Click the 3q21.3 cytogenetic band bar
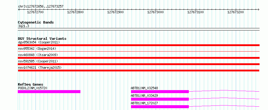 [x=139, y=29]
